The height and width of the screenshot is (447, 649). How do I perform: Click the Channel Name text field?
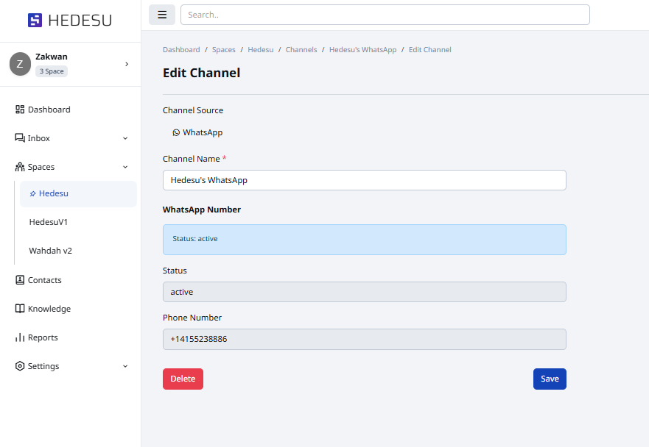click(364, 180)
